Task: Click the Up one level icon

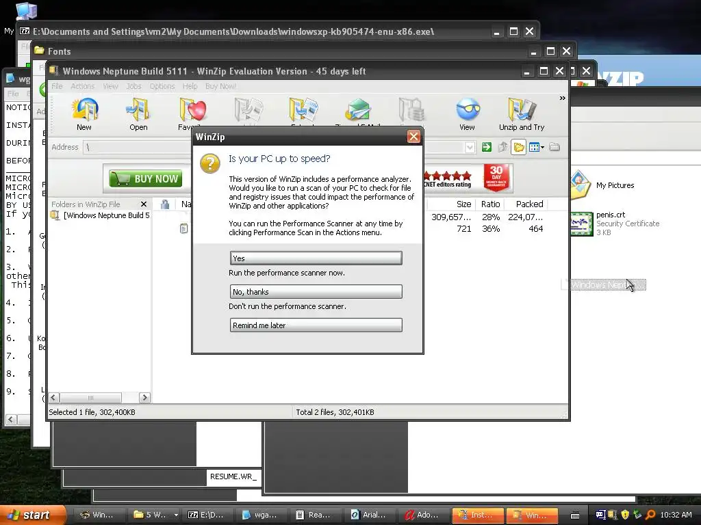Action: click(503, 147)
